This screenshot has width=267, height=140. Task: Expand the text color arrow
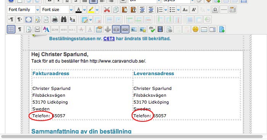[x=84, y=10]
